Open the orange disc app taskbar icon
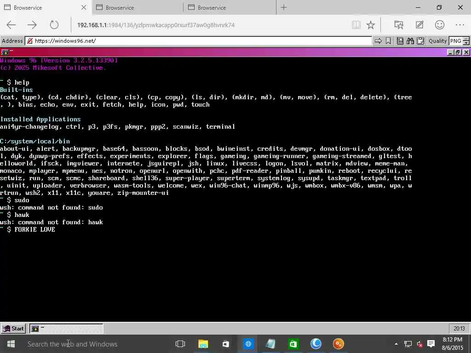Image resolution: width=471 pixels, height=353 pixels. [x=338, y=344]
